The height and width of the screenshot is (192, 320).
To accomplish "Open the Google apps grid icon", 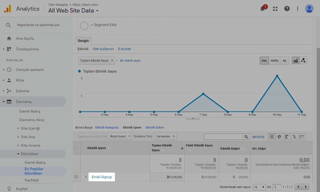I will coord(275,9).
